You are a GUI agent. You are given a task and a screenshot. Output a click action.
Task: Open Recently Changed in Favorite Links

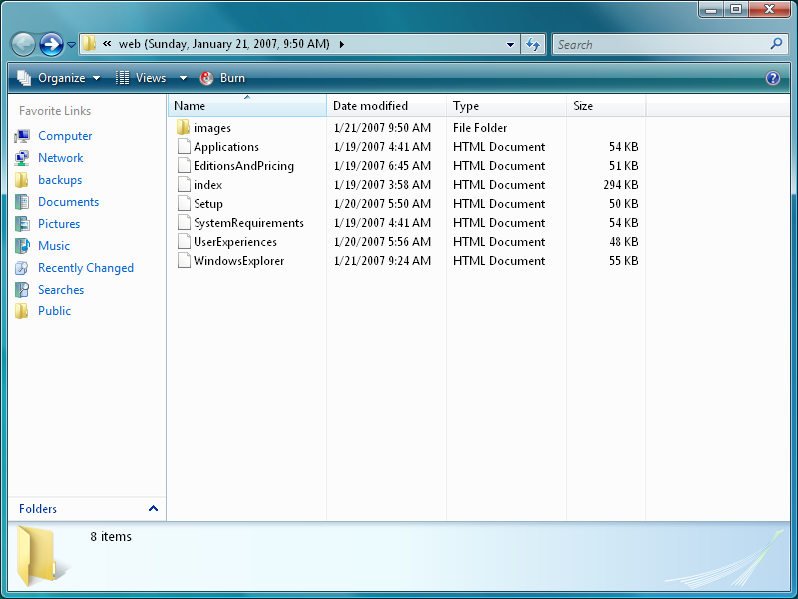click(86, 268)
